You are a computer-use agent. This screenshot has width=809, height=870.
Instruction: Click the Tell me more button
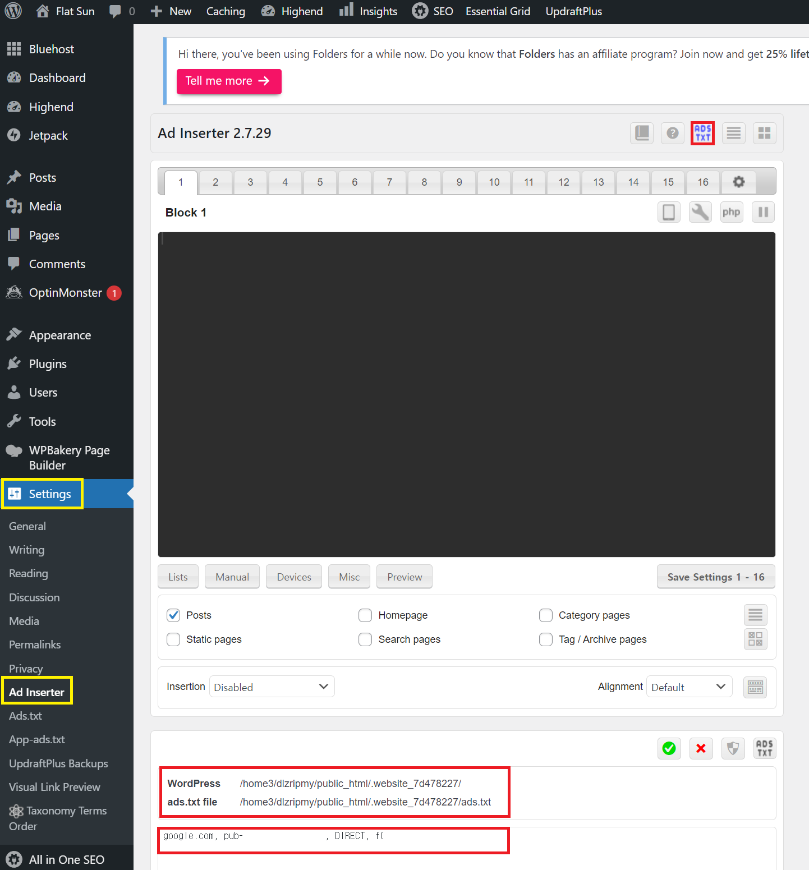[x=229, y=81]
